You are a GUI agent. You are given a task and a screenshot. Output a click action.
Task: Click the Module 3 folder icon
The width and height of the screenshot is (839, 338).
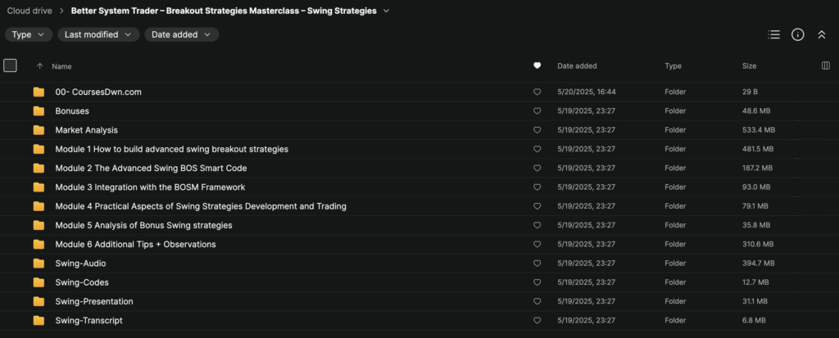39,187
